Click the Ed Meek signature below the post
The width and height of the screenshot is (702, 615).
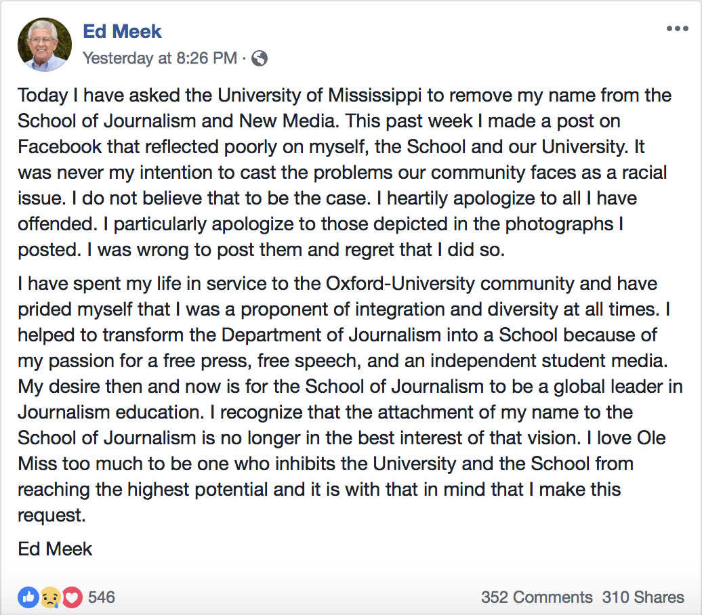(x=55, y=548)
